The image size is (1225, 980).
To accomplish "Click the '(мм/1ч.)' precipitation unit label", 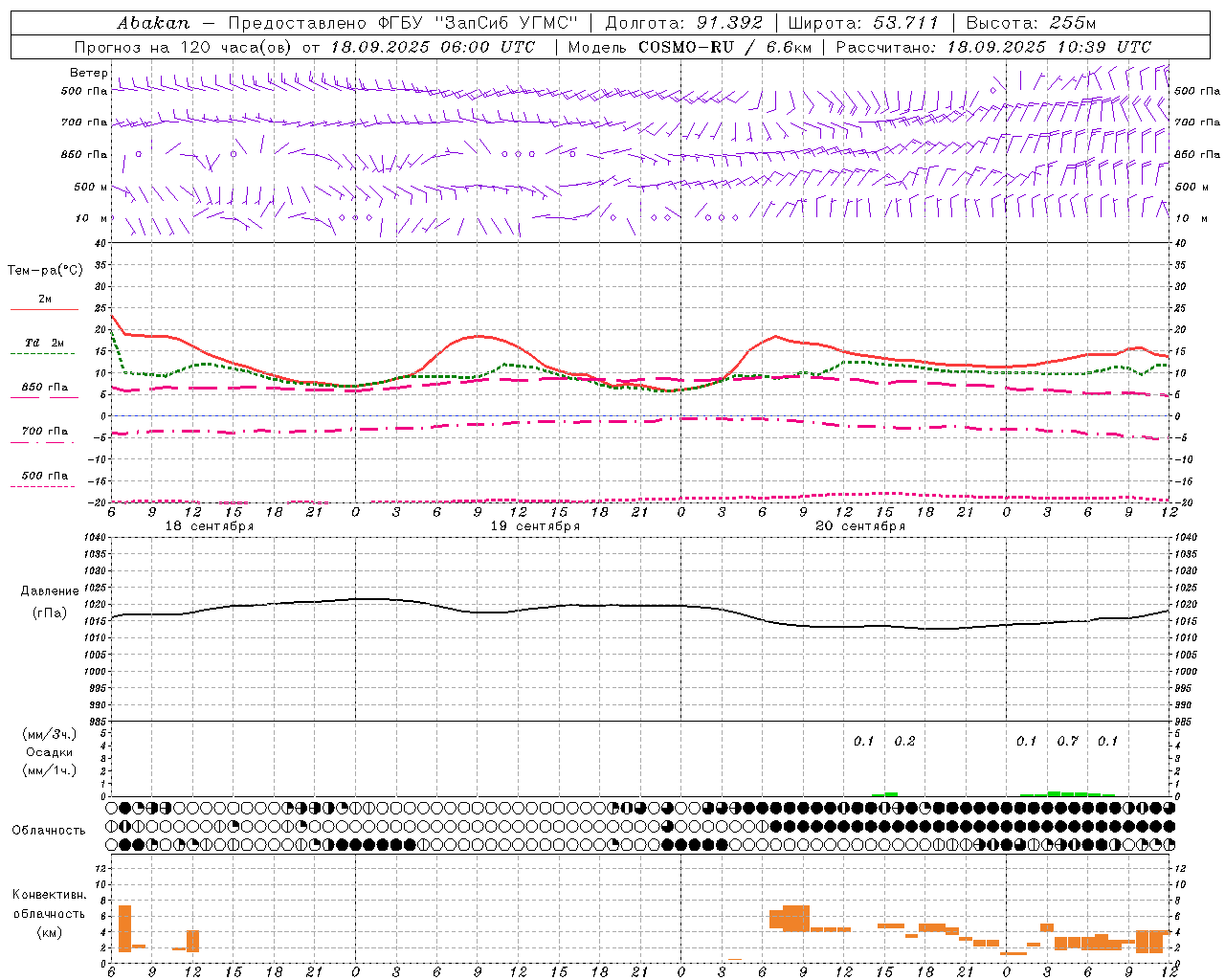I will point(50,770).
